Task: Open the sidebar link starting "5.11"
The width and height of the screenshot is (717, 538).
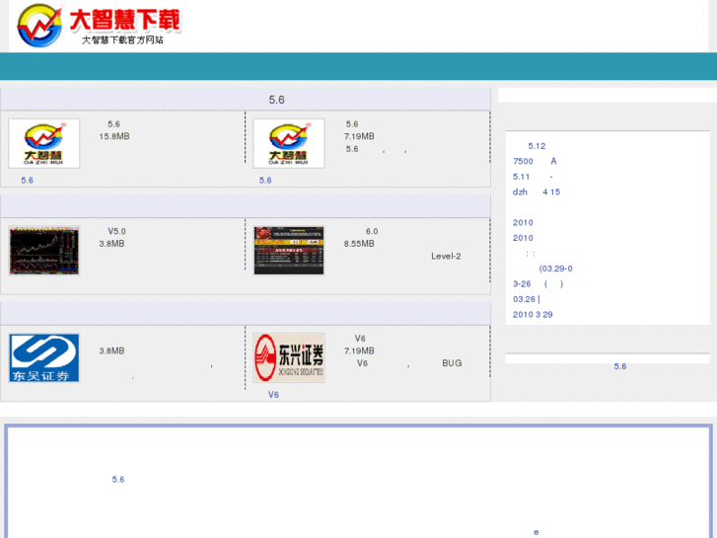Action: pyautogui.click(x=534, y=177)
